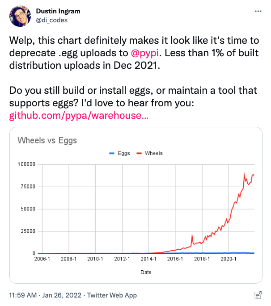Click the red Wheels legend swatch
Viewport: 271px width, 306px height.
click(138, 153)
